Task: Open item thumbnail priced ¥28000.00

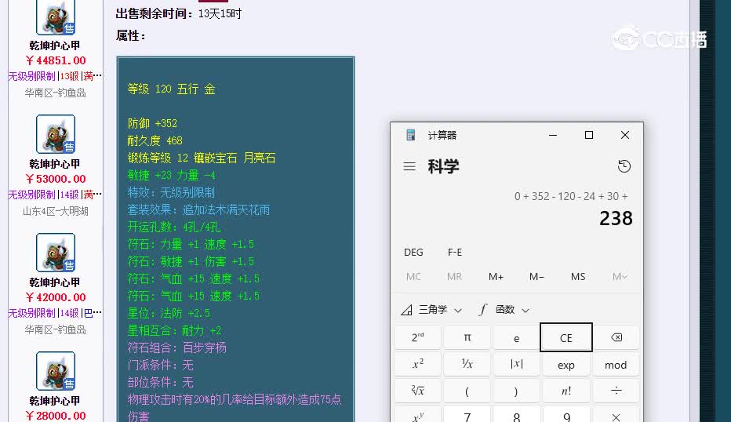Action: point(56,371)
